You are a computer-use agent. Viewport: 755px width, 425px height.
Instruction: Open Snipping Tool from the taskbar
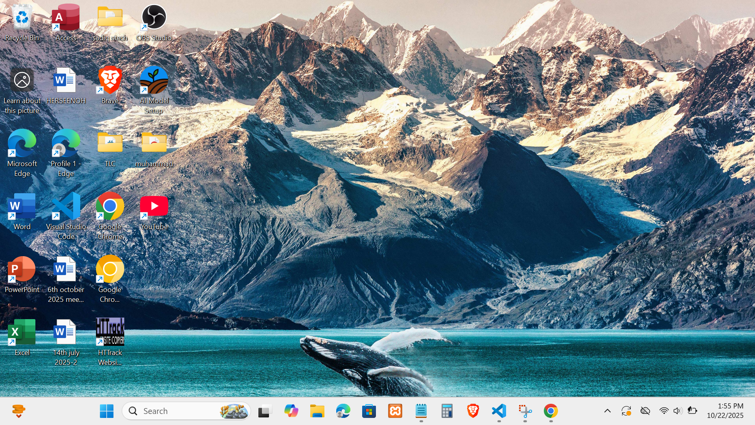click(x=525, y=411)
